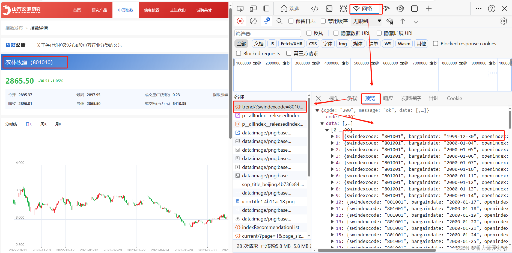Open network conditions wifi settings icon
Viewport: 512px width, 253px height.
coord(390,21)
